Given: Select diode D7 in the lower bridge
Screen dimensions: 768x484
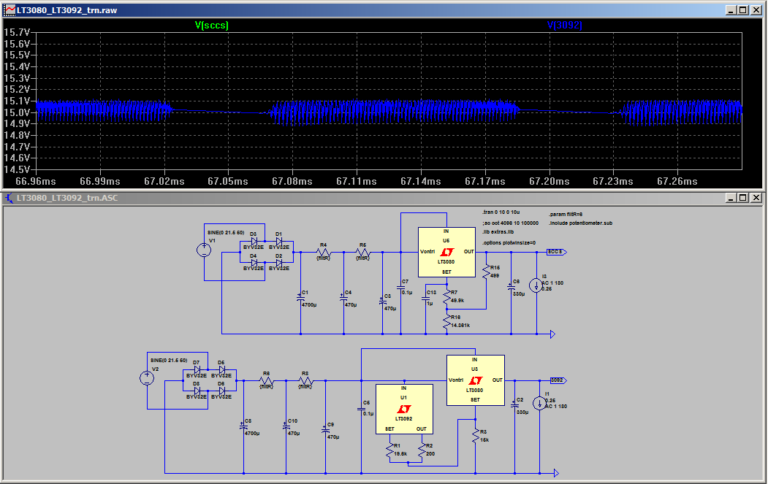Looking at the screenshot, I should (197, 369).
